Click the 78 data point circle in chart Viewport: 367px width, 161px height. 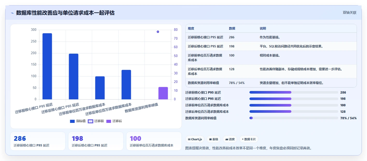[x=158, y=32]
